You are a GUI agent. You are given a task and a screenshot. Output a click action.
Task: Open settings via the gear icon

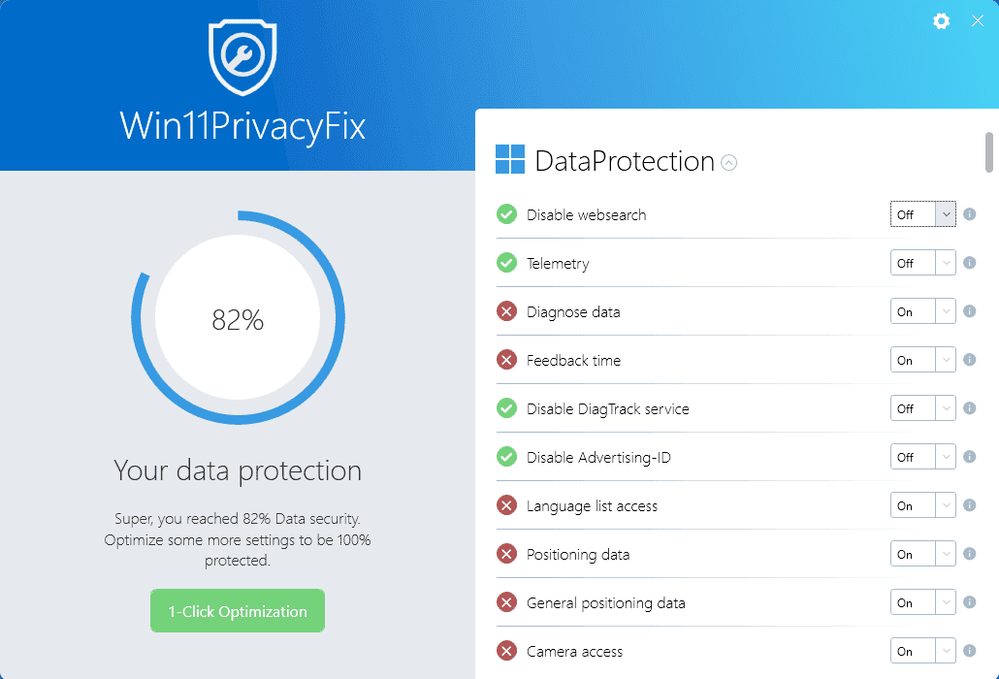click(x=941, y=21)
